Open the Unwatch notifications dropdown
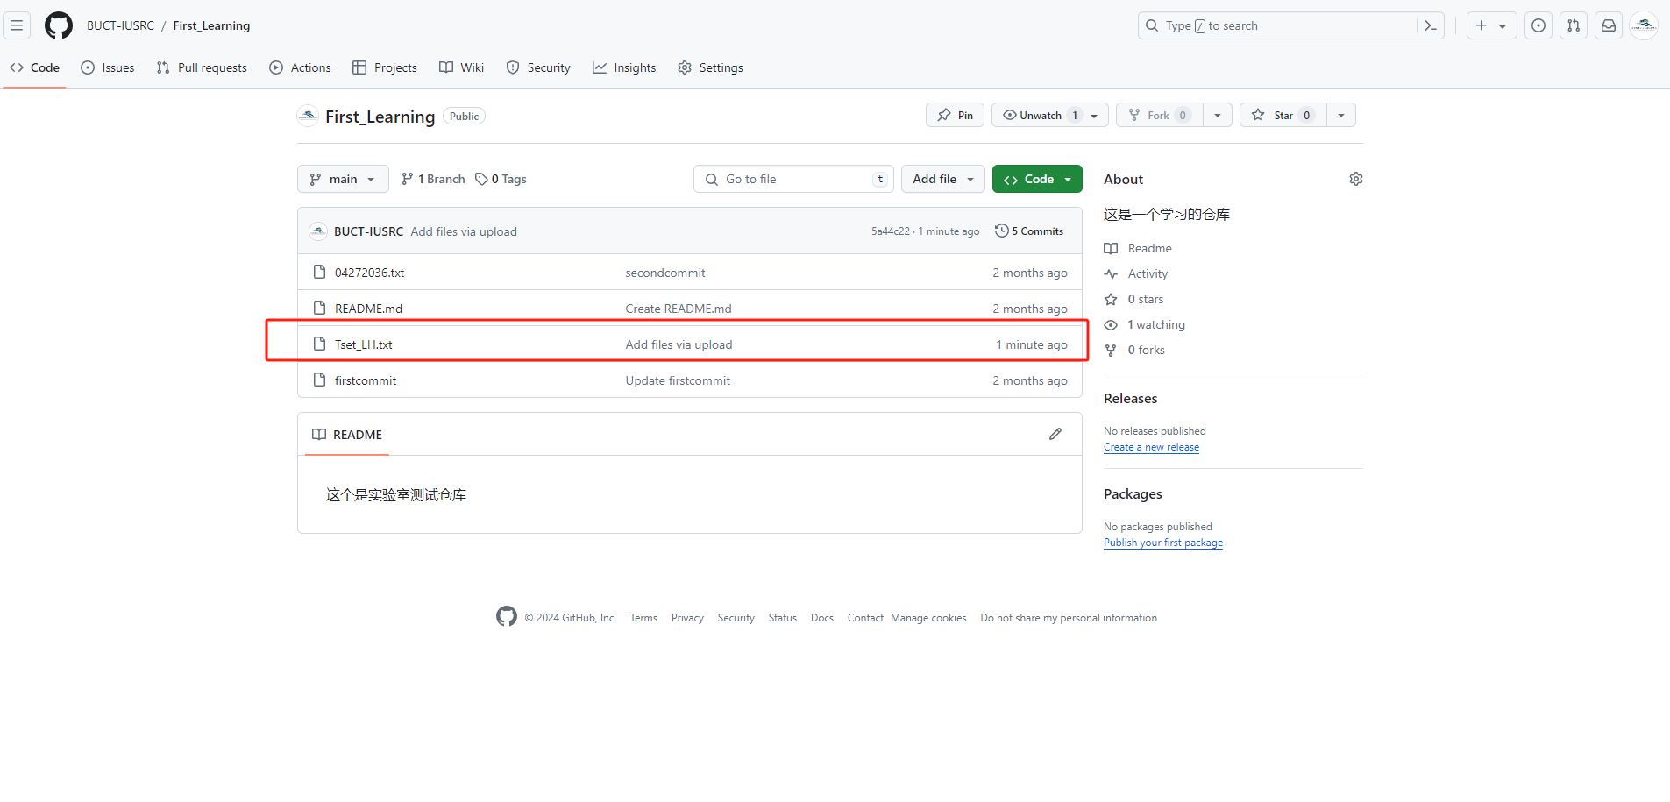 click(1050, 115)
